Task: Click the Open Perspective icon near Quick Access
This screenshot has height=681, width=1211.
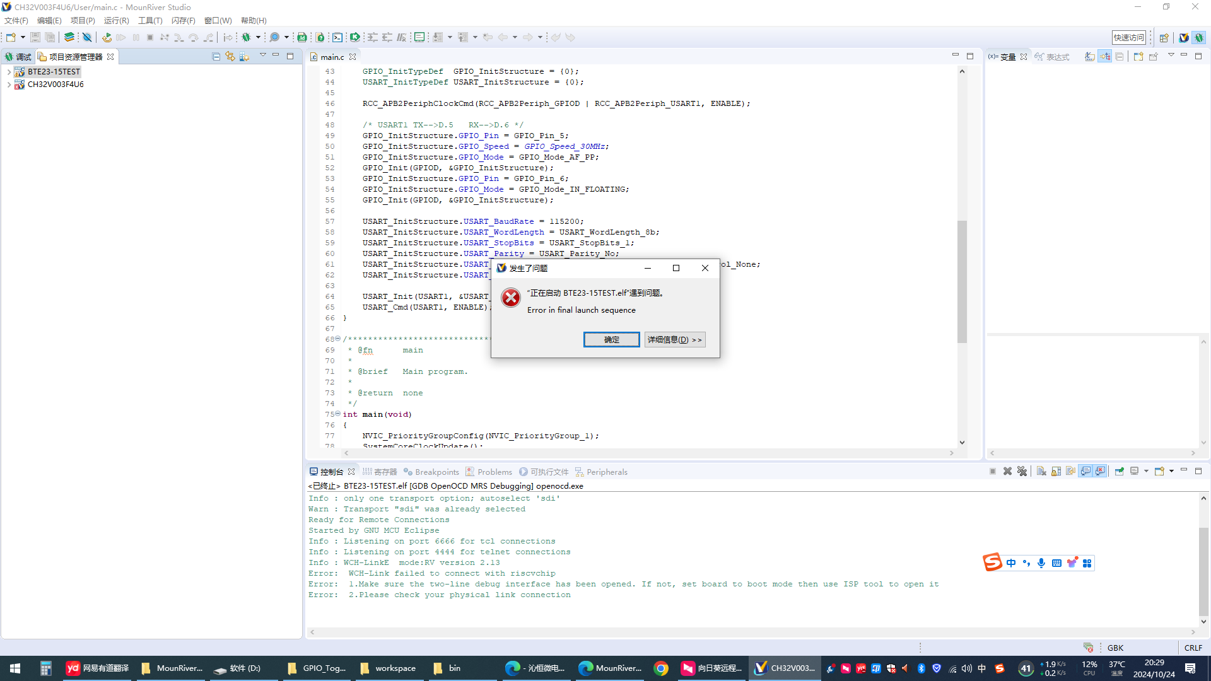Action: [1164, 37]
